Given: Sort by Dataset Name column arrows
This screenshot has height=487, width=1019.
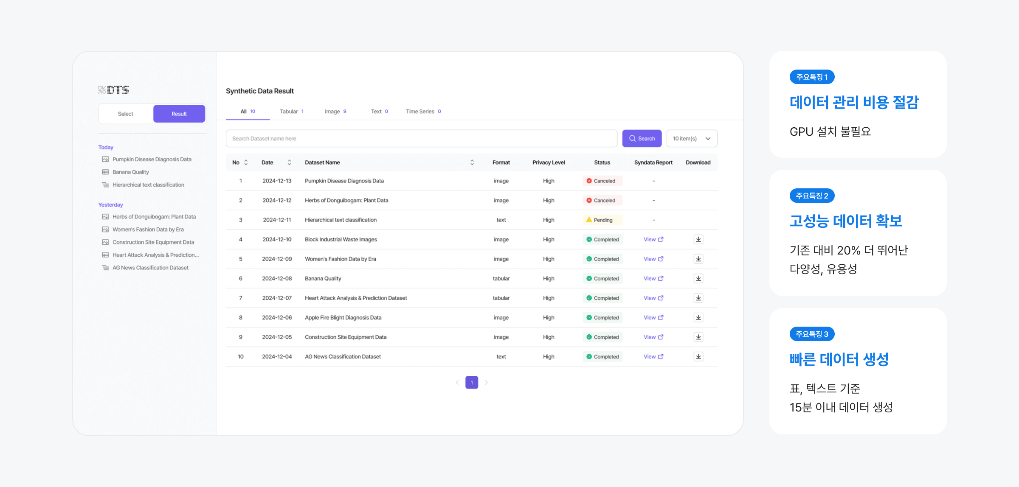Looking at the screenshot, I should coord(472,162).
